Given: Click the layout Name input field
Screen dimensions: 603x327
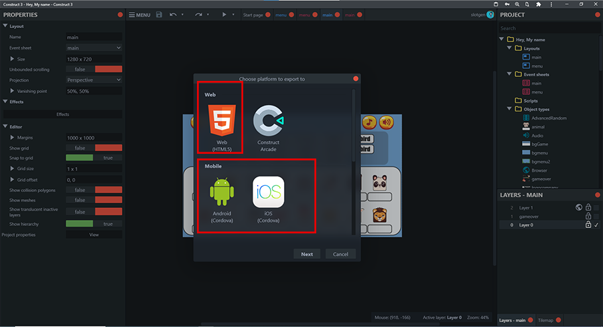Looking at the screenshot, I should coord(94,37).
